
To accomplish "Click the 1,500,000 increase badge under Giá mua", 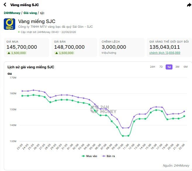I will point(17,53).
